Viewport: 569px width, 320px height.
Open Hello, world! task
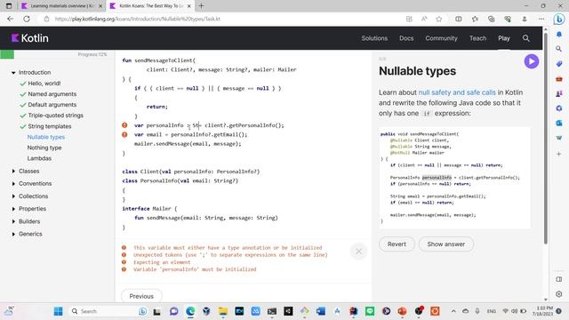(44, 84)
